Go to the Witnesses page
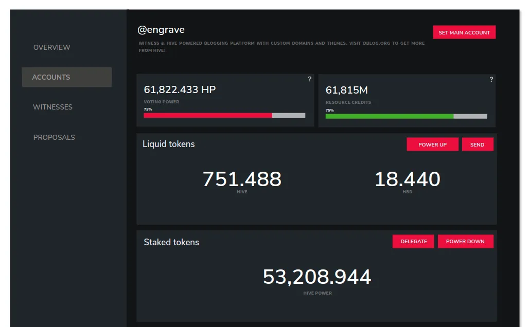 coord(52,107)
